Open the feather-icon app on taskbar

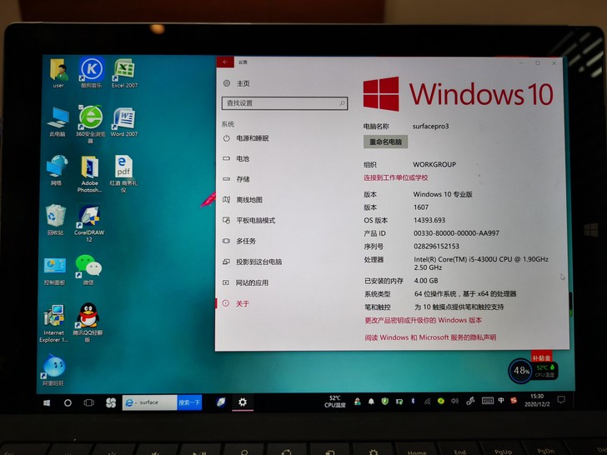(221, 402)
